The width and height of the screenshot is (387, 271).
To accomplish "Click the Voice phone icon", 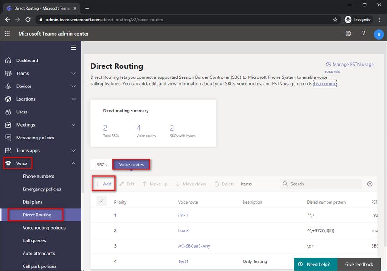I will (x=8, y=163).
